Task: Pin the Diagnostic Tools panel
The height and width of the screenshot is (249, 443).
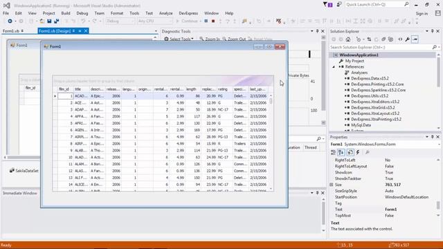Action: (317, 31)
